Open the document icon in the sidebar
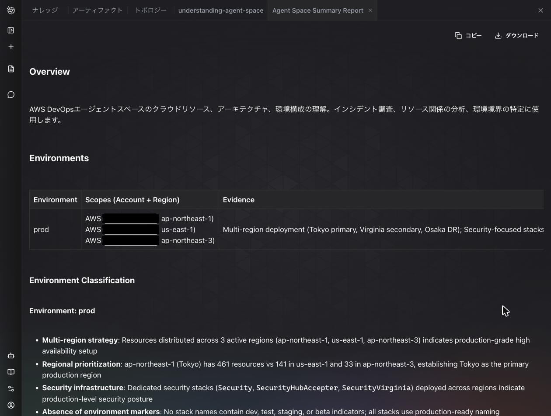 11,69
